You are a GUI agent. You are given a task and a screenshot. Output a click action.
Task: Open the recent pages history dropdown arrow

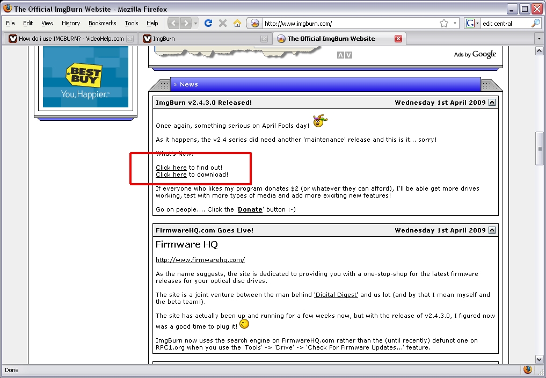click(196, 23)
